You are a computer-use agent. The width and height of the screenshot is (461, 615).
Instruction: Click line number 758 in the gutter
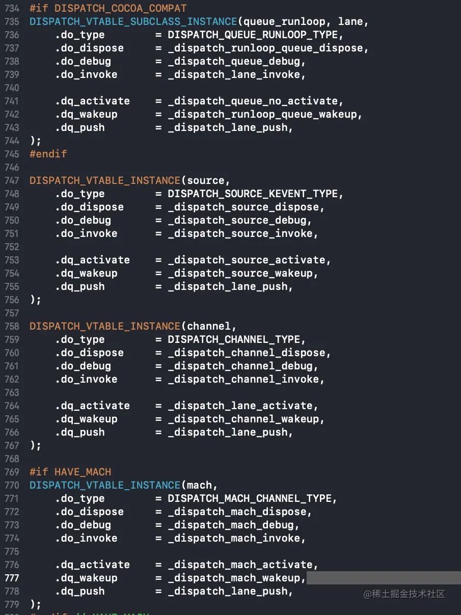[x=11, y=326]
